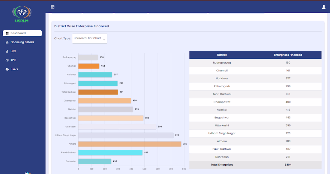This screenshot has height=174, width=330.
Task: Select the Rudraprayag cell in the table
Action: pyautogui.click(x=222, y=63)
